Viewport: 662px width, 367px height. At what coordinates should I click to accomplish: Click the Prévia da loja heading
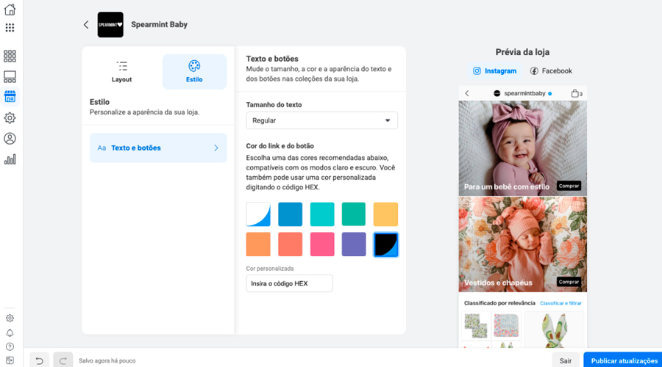pyautogui.click(x=522, y=52)
